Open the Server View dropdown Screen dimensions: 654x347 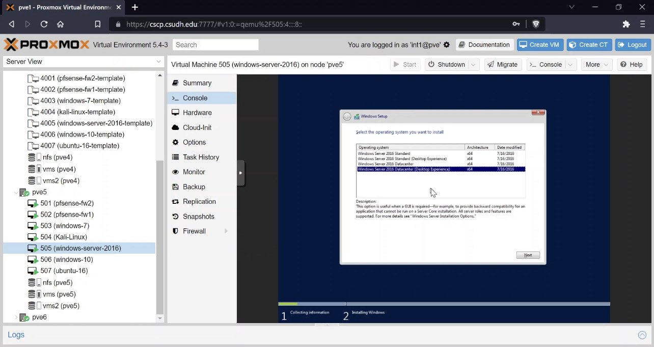pos(83,62)
